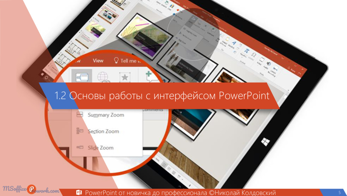
Task: Tap the Windows logo hardware button
Action: pyautogui.click(x=265, y=141)
